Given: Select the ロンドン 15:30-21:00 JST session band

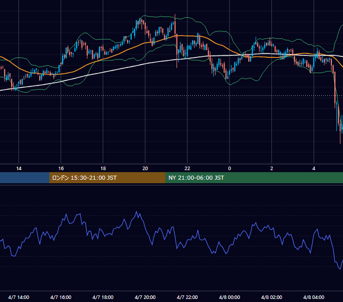Looking at the screenshot, I should 107,178.
